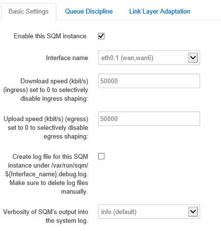
Task: Open the Link Layer Adaptation tab
Action: (160, 12)
